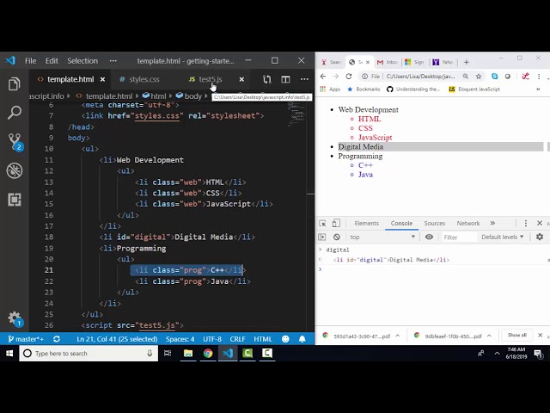Click the taskbar search box

pyautogui.click(x=89, y=354)
